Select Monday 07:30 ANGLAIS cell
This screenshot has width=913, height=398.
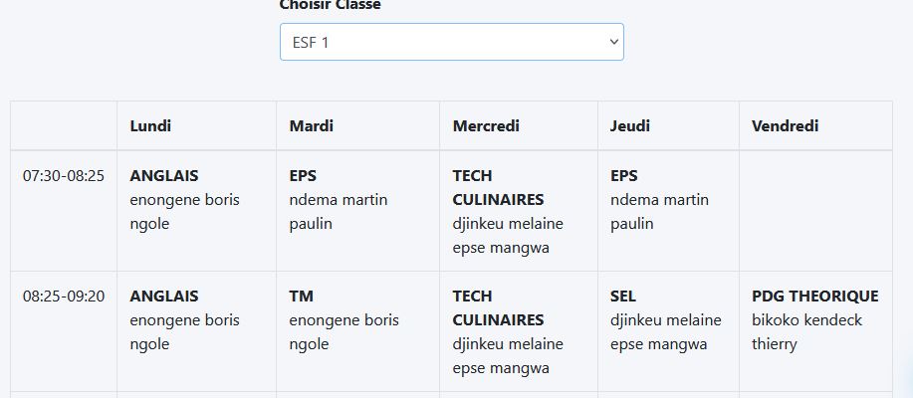pyautogui.click(x=197, y=211)
